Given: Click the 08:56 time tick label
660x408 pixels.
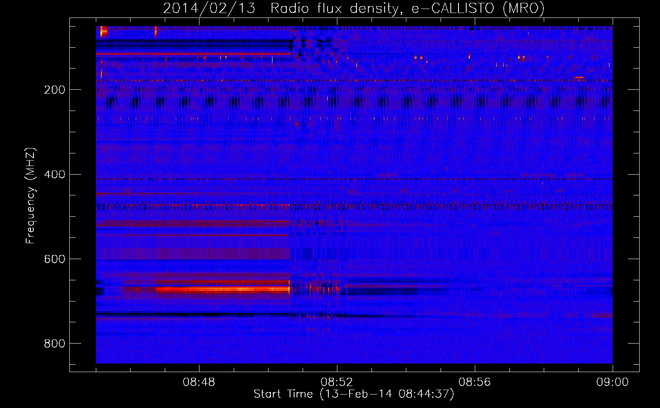Looking at the screenshot, I should pyautogui.click(x=475, y=382).
